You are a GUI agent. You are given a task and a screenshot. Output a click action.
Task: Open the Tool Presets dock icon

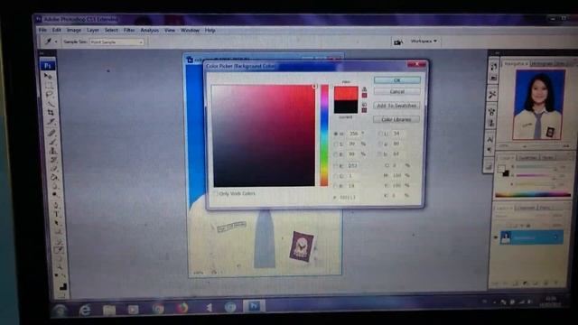pos(492,94)
